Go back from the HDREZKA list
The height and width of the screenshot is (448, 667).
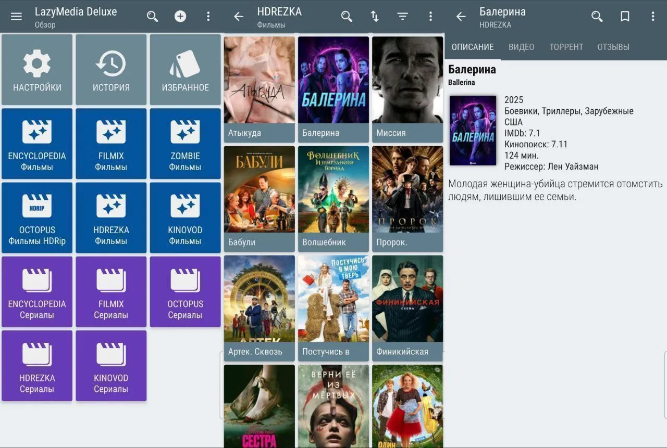(x=239, y=16)
